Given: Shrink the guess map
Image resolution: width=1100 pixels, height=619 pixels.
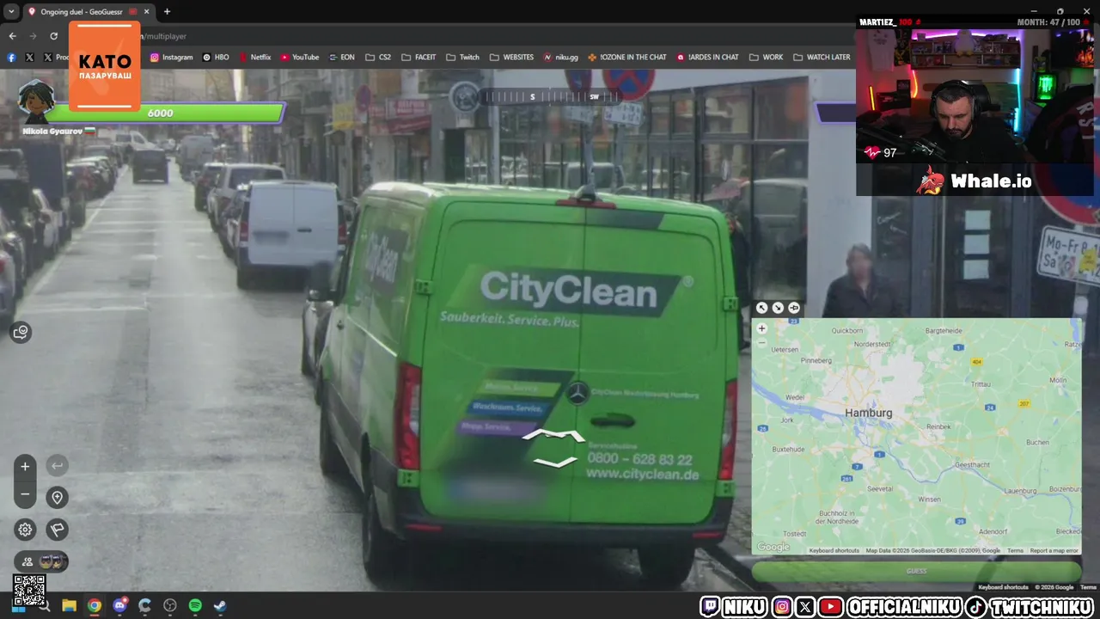Looking at the screenshot, I should 778,308.
